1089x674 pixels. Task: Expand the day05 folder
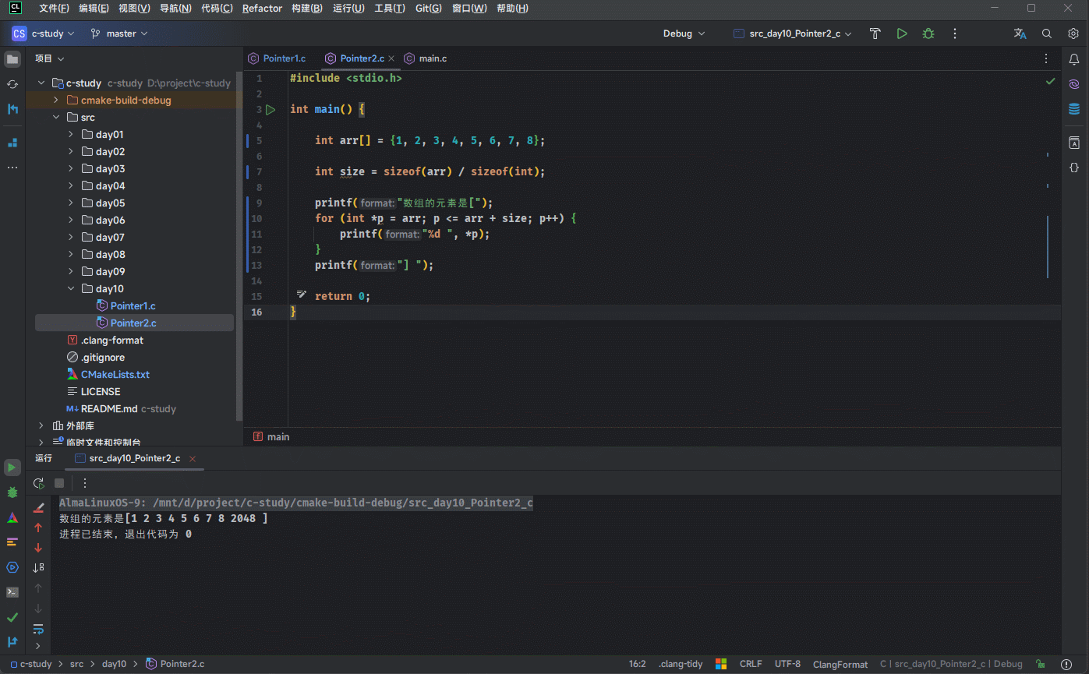point(71,203)
